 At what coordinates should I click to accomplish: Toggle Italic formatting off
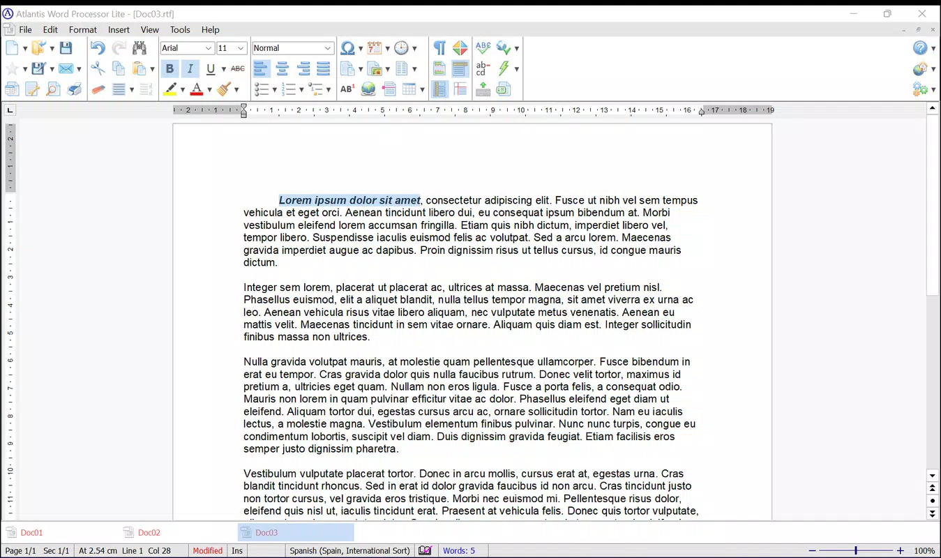190,68
